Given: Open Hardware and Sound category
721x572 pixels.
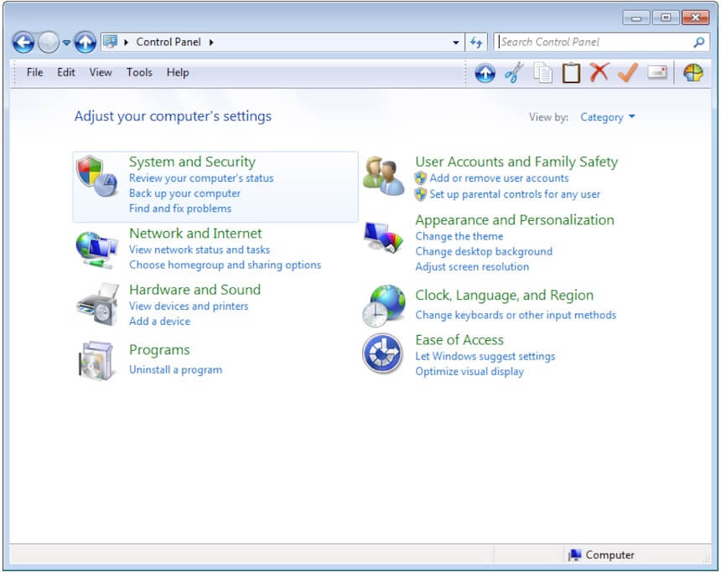Looking at the screenshot, I should pos(195,290).
